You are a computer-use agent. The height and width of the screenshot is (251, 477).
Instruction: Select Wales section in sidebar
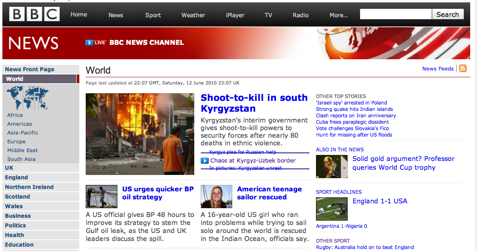click(41, 206)
